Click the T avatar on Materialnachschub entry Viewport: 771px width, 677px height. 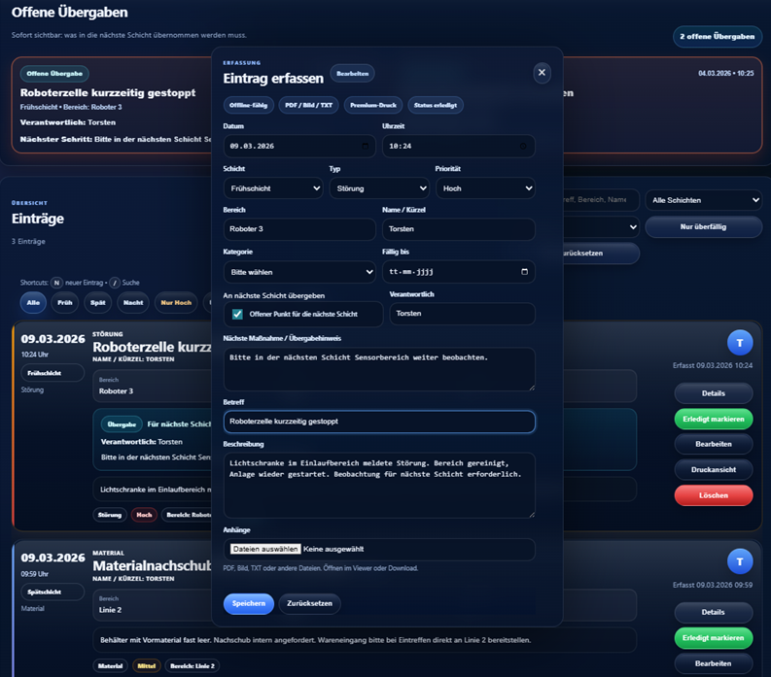[x=740, y=560]
